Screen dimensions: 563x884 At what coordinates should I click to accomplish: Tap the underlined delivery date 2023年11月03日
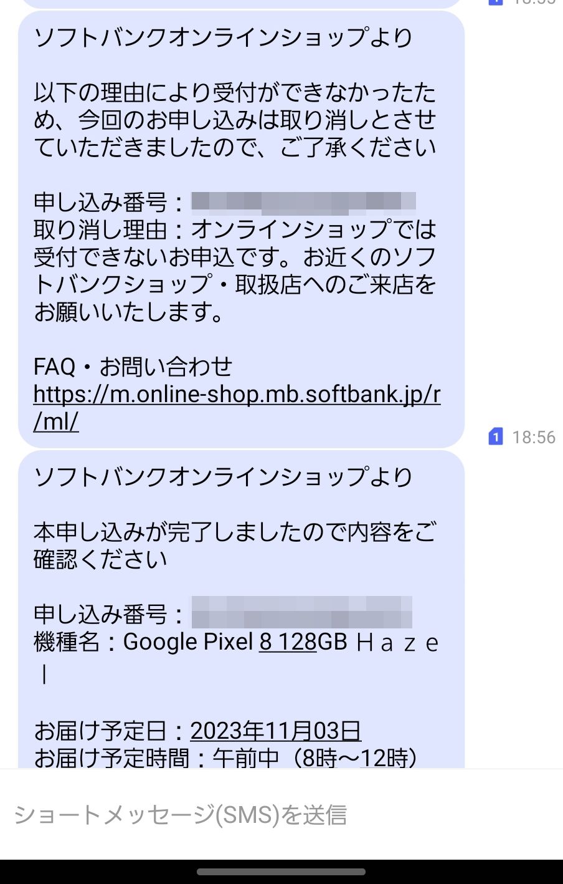pos(276,732)
